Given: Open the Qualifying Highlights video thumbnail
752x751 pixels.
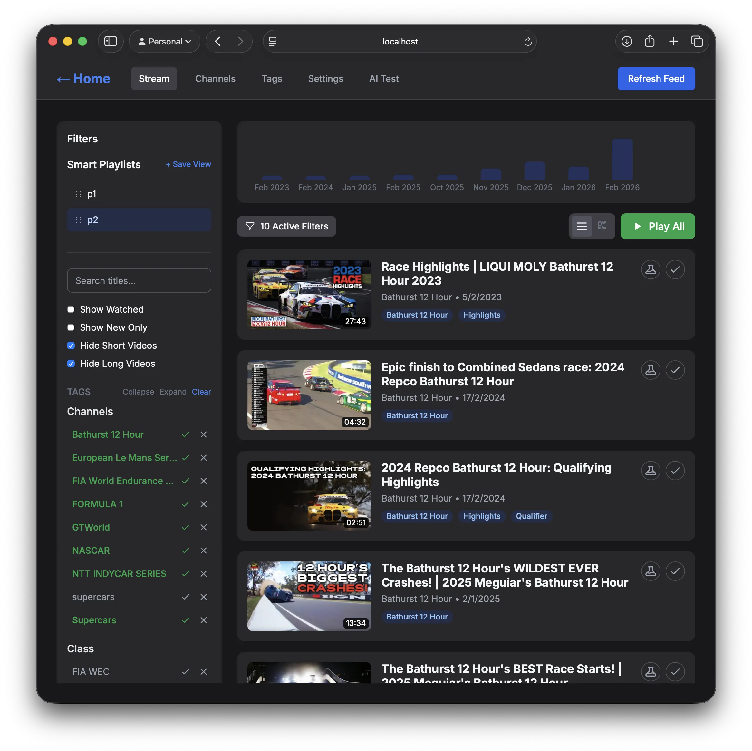Looking at the screenshot, I should click(x=309, y=496).
